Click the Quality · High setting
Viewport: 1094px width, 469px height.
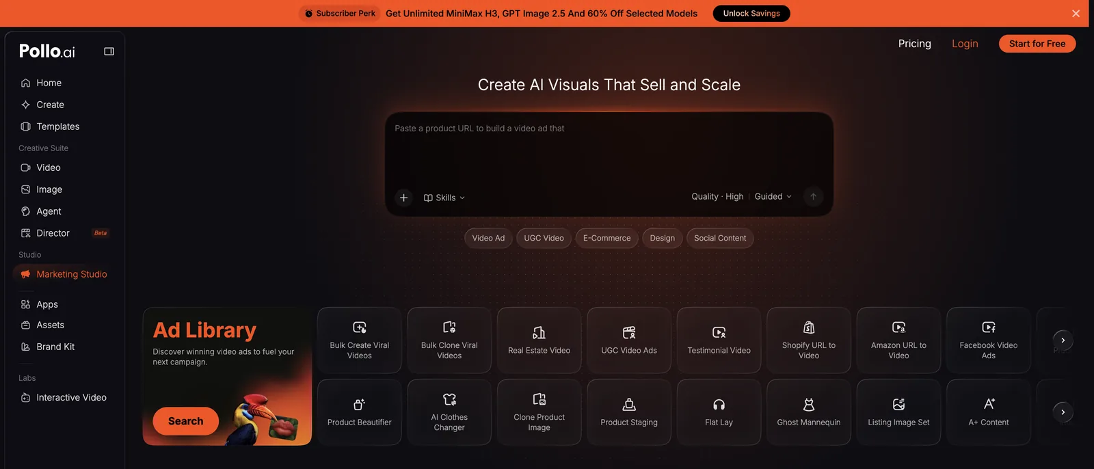[x=717, y=196]
